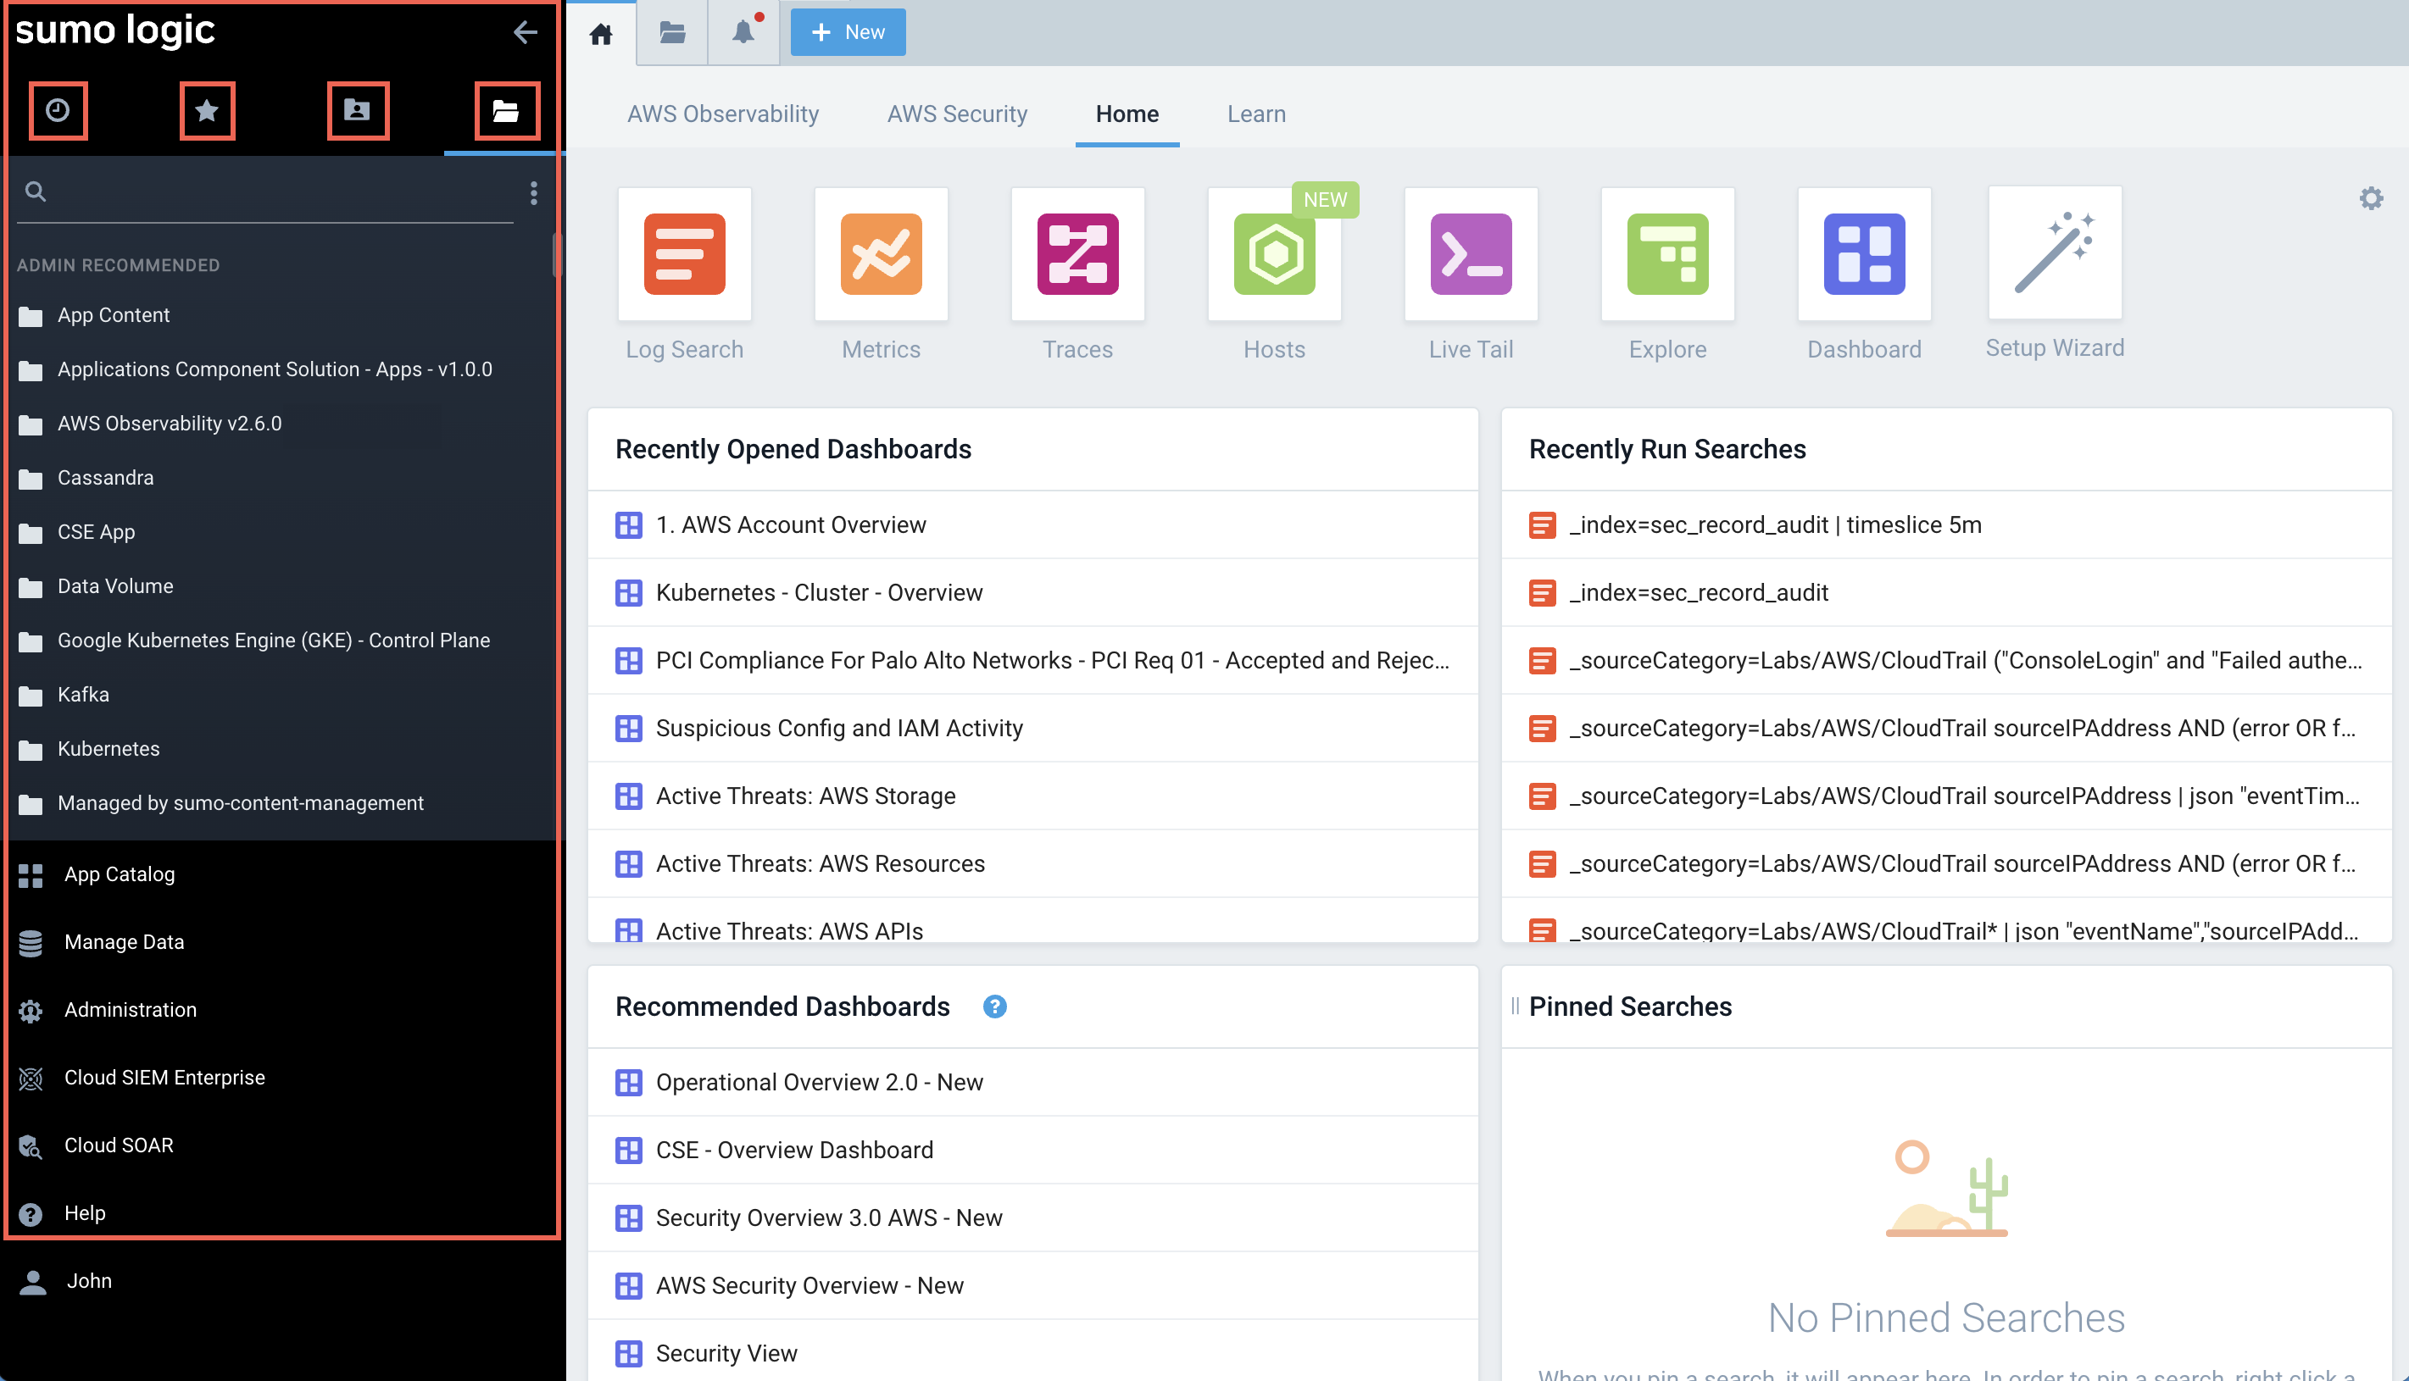This screenshot has height=1381, width=2409.
Task: Click the New button
Action: 848,32
